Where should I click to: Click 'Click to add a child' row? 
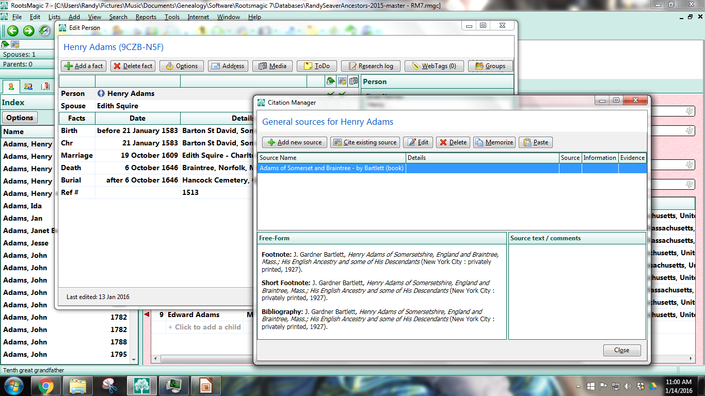204,327
